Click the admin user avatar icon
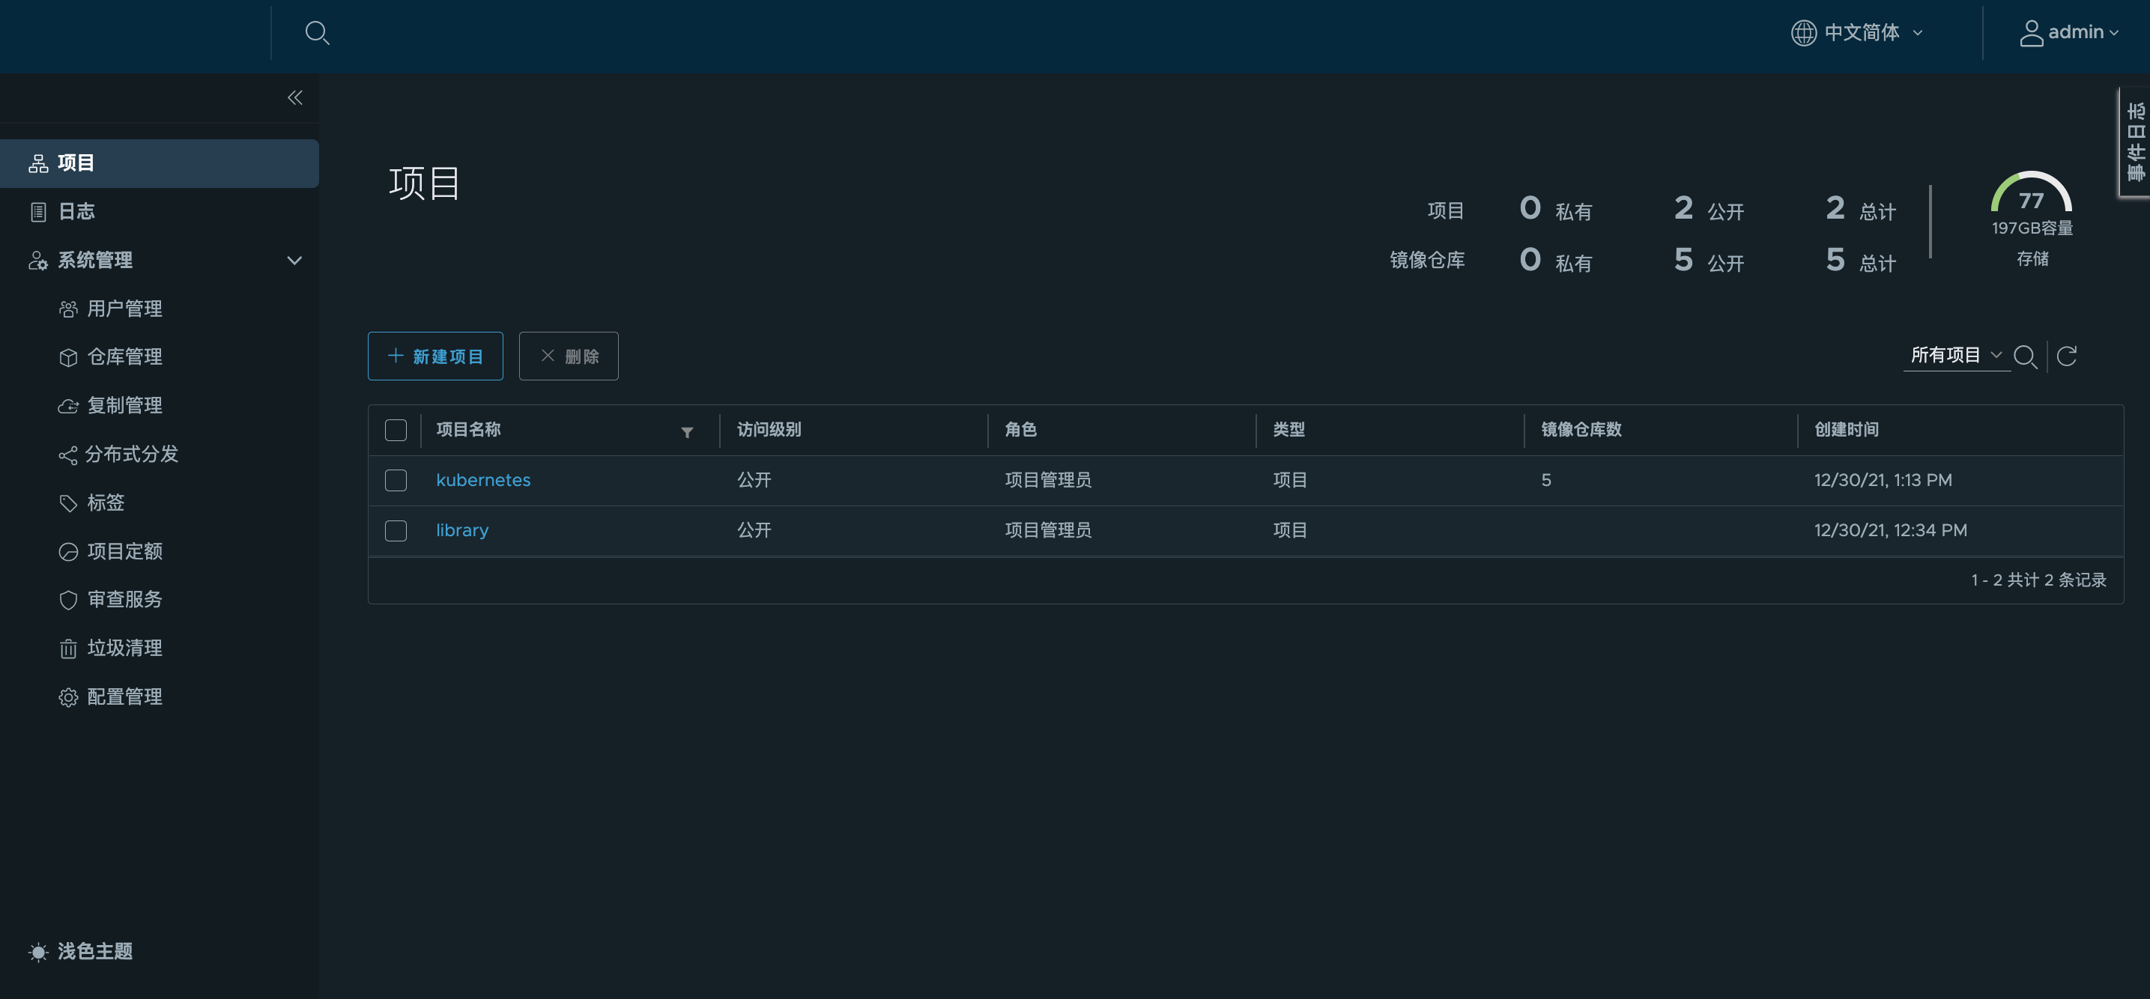Viewport: 2150px width, 999px height. pos(2031,32)
